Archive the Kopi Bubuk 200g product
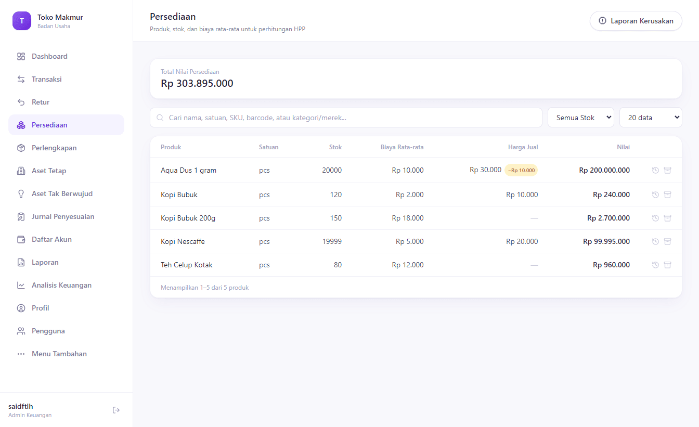Viewport: 699px width, 427px height. pyautogui.click(x=667, y=218)
